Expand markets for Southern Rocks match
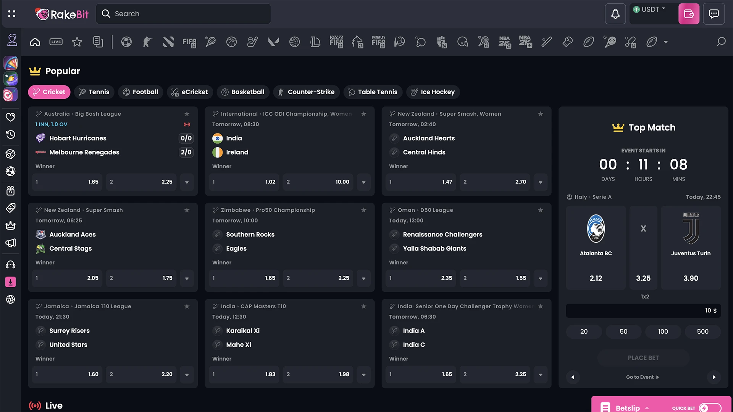 coord(363,278)
